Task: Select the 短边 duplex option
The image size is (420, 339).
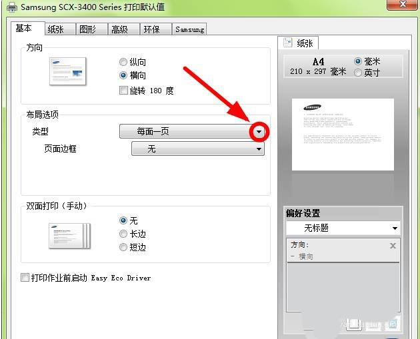Action: tap(123, 247)
